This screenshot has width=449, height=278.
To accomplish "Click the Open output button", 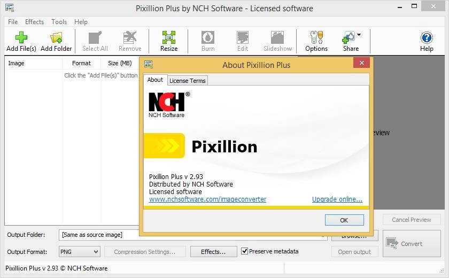I will (x=354, y=252).
